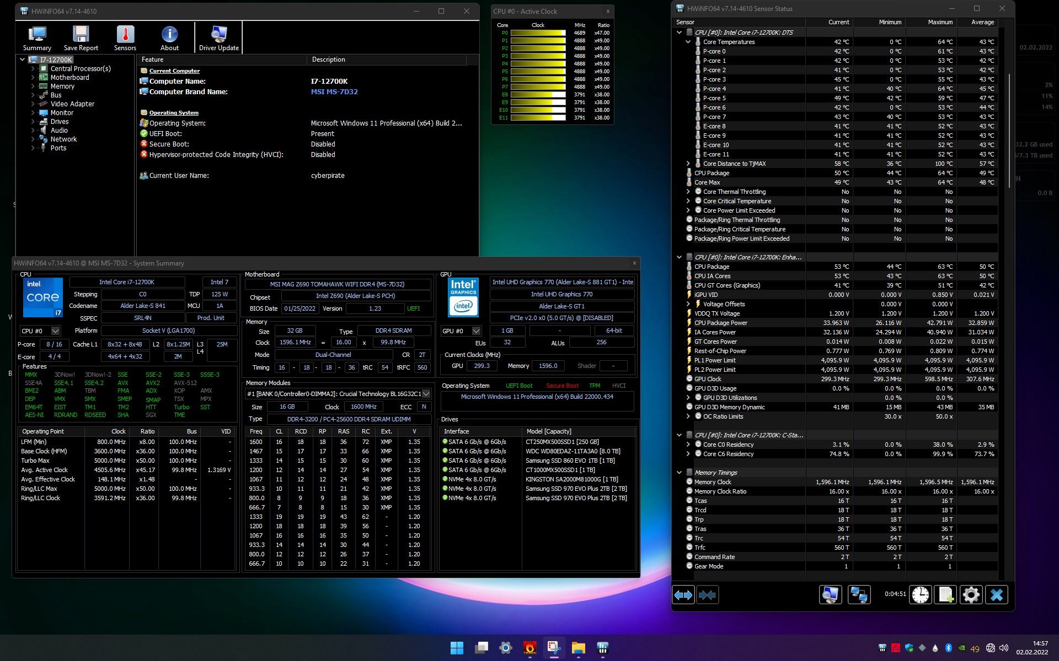Click the E11 core clock bar
The image size is (1059, 661).
pos(538,118)
